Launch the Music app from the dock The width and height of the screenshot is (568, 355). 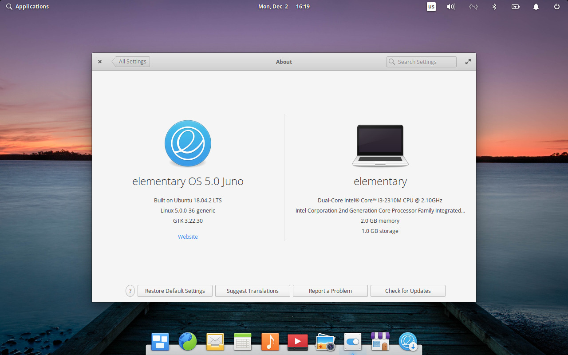tap(270, 342)
